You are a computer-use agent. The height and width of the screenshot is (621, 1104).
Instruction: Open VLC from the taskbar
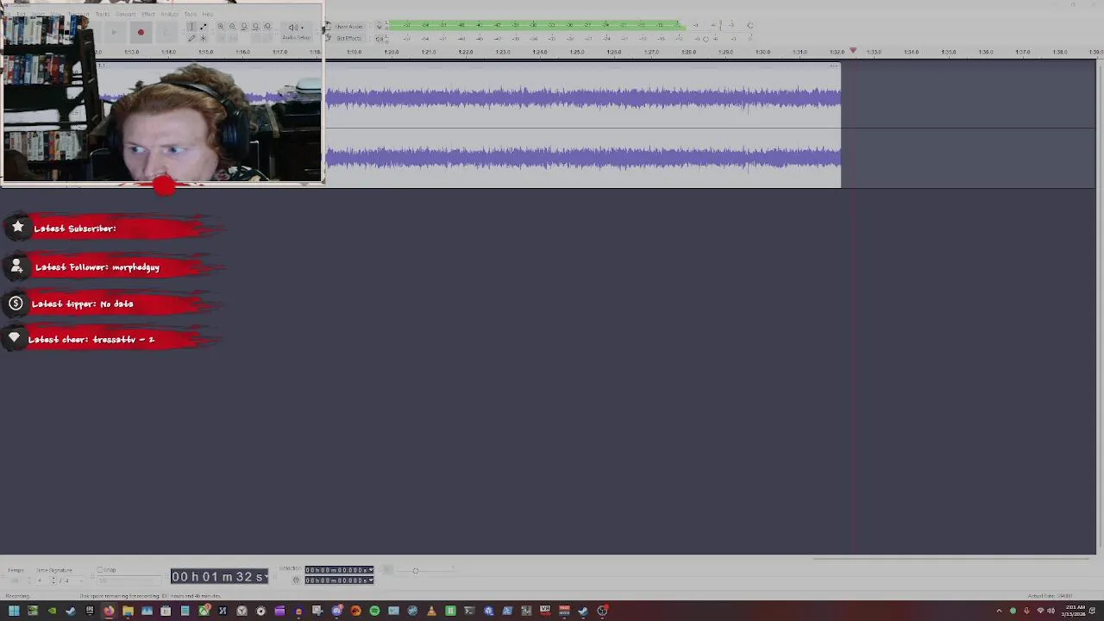pos(431,611)
